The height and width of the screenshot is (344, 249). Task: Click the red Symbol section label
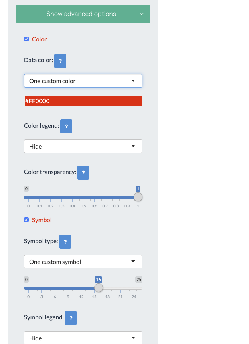click(x=42, y=220)
